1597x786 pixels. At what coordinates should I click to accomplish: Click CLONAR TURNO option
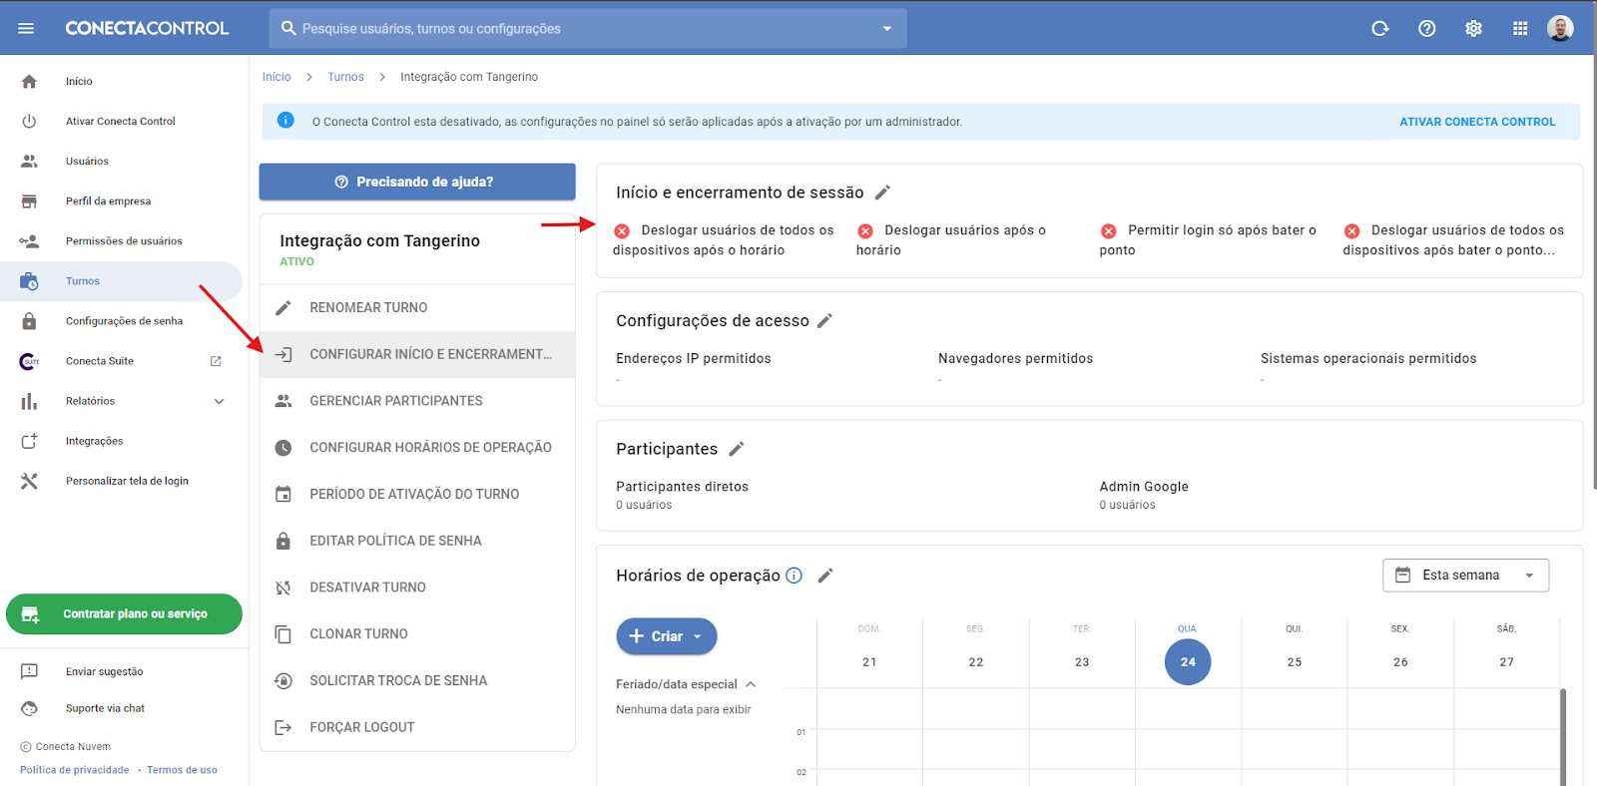[x=417, y=634]
